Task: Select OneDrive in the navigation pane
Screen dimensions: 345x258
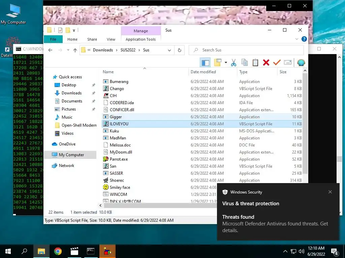Action: pyautogui.click(x=67, y=144)
